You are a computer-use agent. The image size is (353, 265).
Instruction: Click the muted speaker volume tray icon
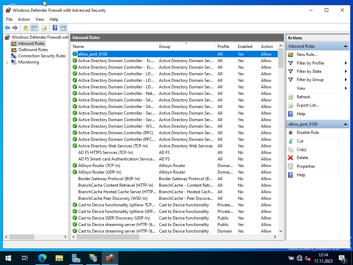308,258
